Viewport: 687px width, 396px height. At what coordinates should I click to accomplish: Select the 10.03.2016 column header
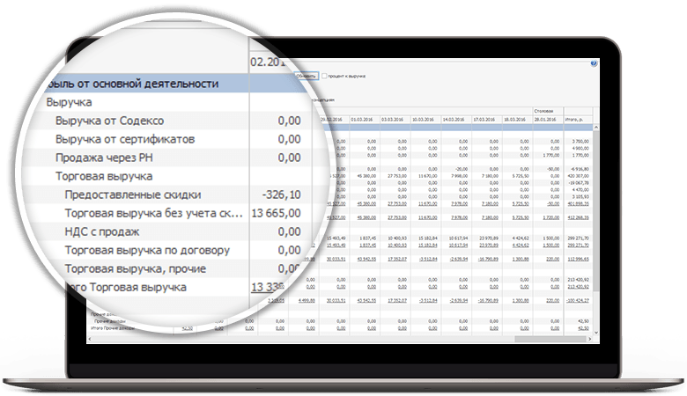point(424,120)
